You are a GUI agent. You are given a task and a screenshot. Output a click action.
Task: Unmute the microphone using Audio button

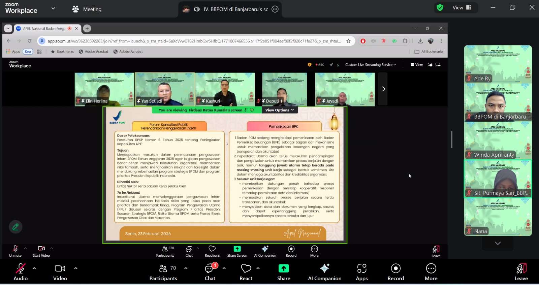point(21,272)
